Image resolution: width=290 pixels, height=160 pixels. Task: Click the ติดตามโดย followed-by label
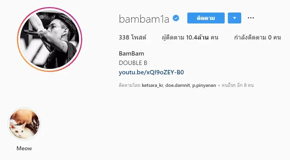coord(129,85)
